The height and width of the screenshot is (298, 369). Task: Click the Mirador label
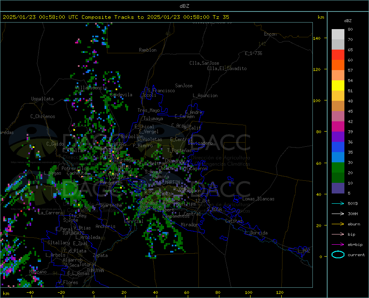tap(189, 225)
